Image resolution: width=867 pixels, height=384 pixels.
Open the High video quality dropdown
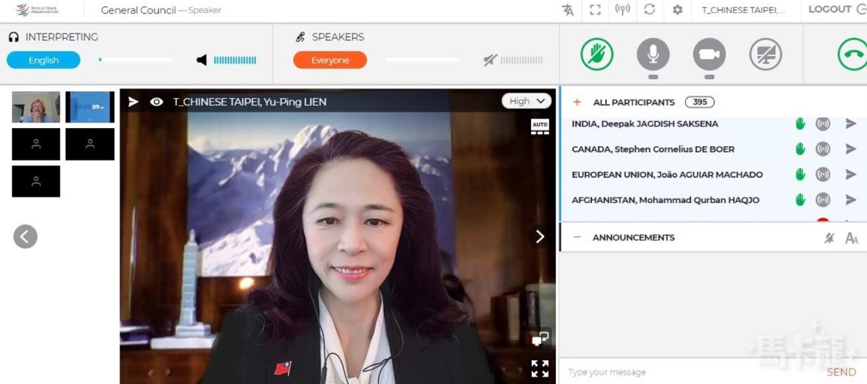click(526, 101)
